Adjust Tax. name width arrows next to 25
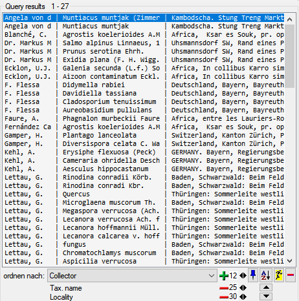Viewport: 299px width, 301px height. pos(243,287)
